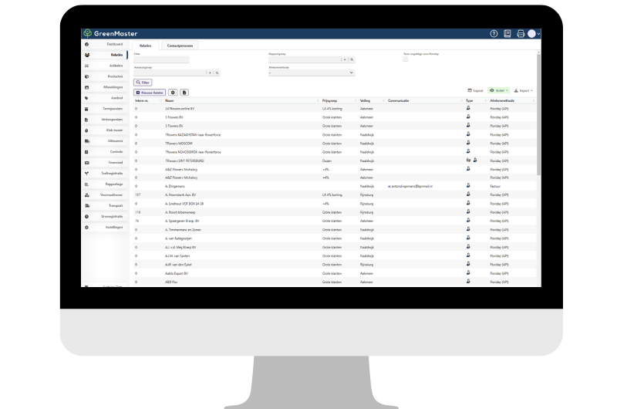Image resolution: width=617 pixels, height=409 pixels.
Task: Select the row A. van Ballegooijen
Action: tap(335, 238)
